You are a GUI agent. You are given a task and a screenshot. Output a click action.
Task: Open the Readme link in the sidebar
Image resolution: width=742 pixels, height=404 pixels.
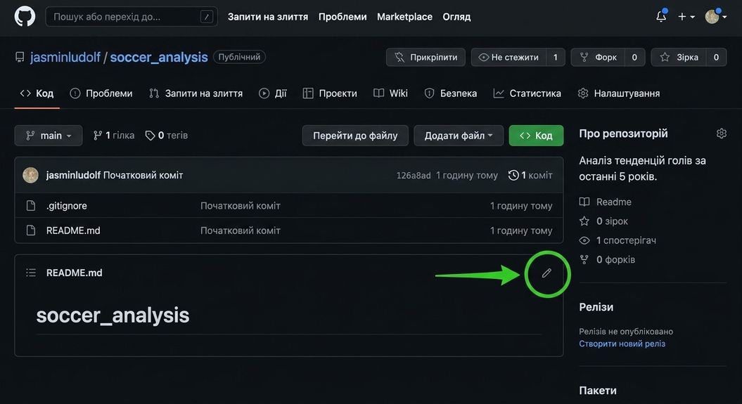pos(606,202)
